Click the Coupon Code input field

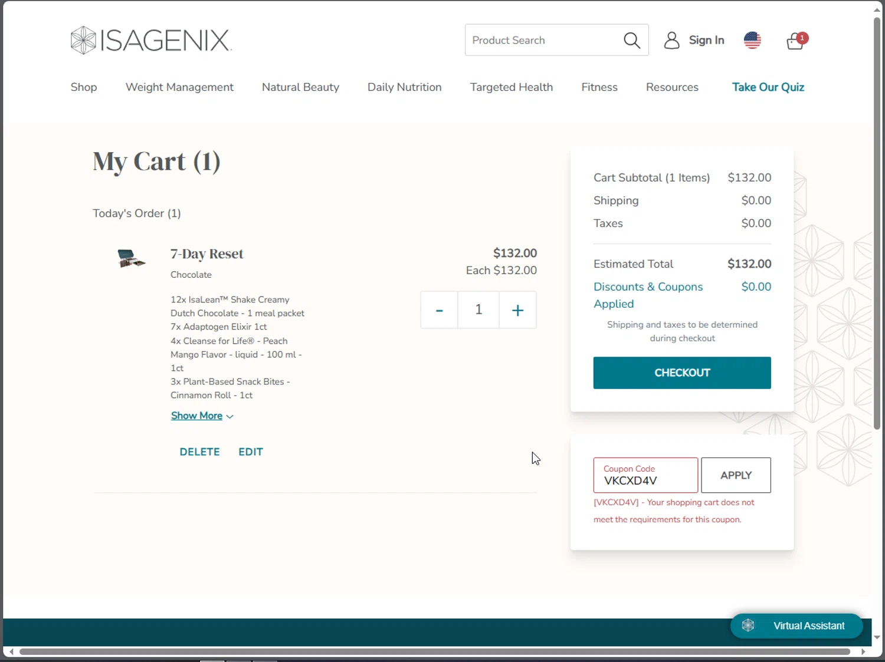click(x=645, y=475)
